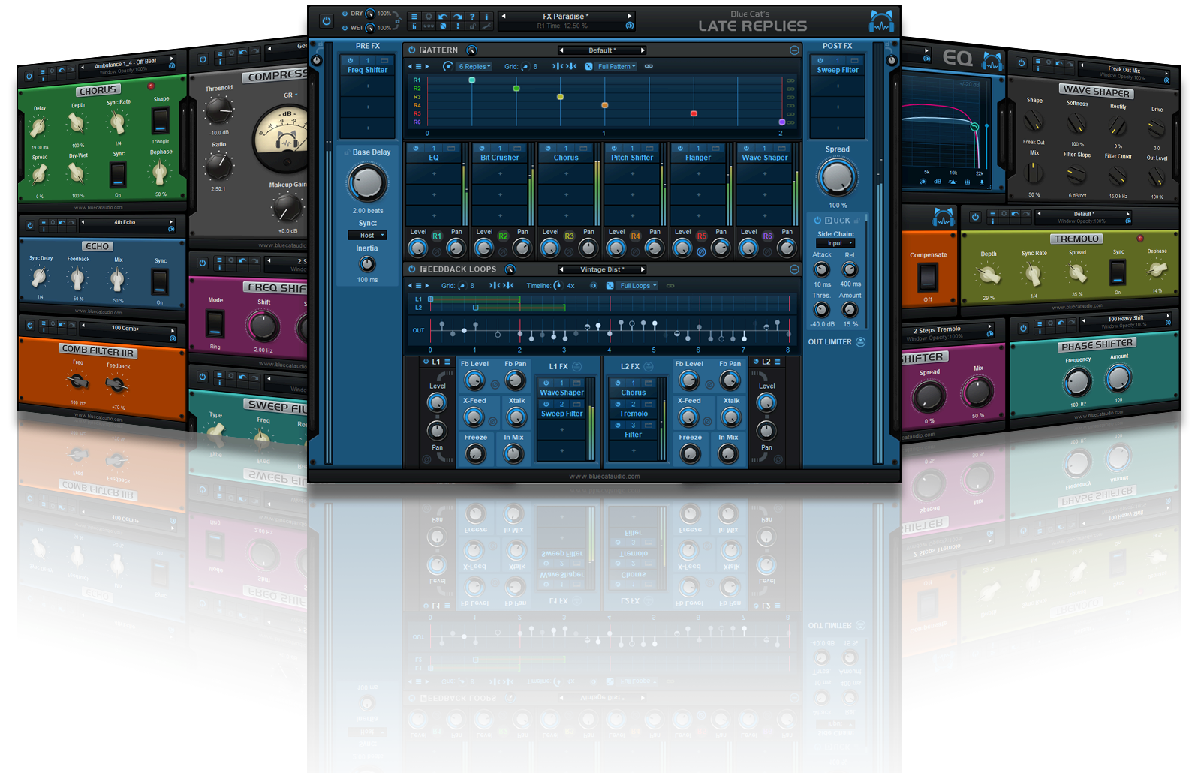Toggle the DRY signal power button
Screen dimensions: 1201x773
tap(344, 14)
